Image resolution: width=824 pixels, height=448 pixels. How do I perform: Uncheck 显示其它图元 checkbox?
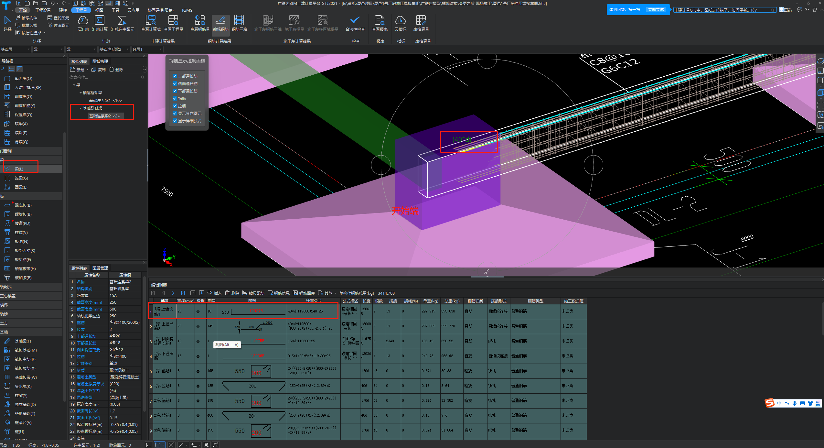pos(175,113)
